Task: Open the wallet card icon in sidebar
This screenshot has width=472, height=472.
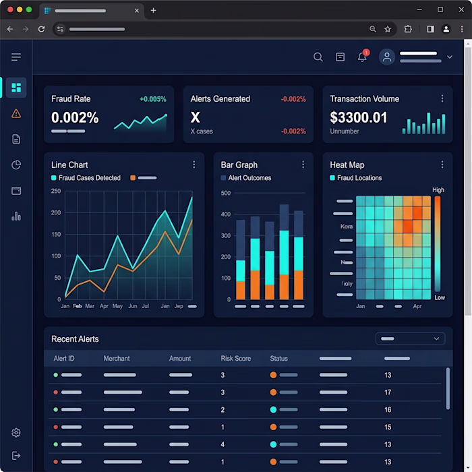Action: pos(16,191)
